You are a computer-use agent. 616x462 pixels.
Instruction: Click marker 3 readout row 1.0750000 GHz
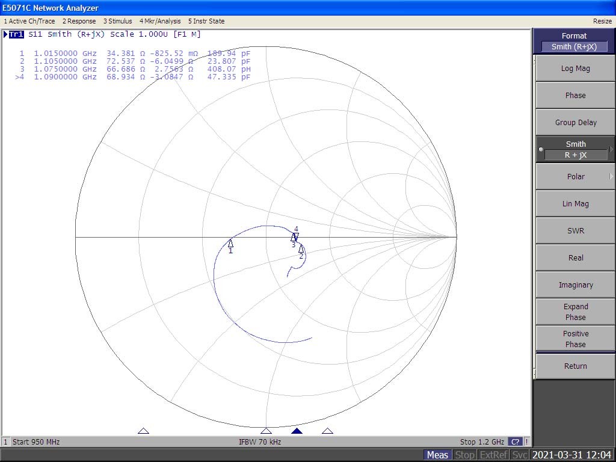point(135,69)
